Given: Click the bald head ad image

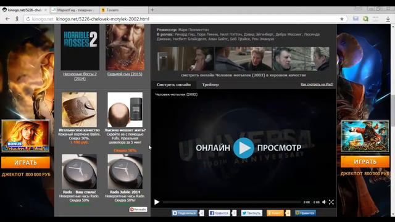Looking at the screenshot, I should (x=125, y=110).
